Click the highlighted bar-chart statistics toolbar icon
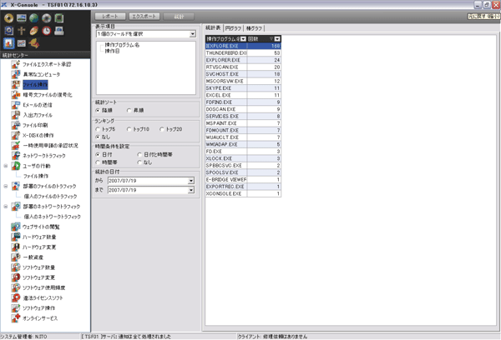This screenshot has height=340, width=501. pyautogui.click(x=8, y=43)
